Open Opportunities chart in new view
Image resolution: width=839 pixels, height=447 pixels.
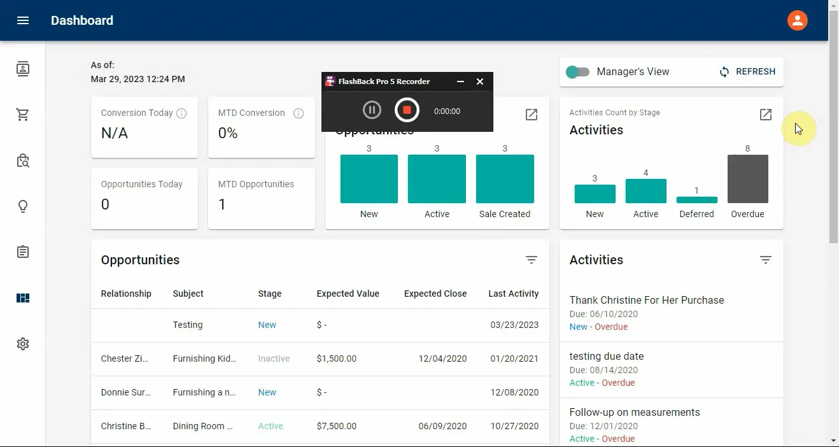pyautogui.click(x=532, y=115)
